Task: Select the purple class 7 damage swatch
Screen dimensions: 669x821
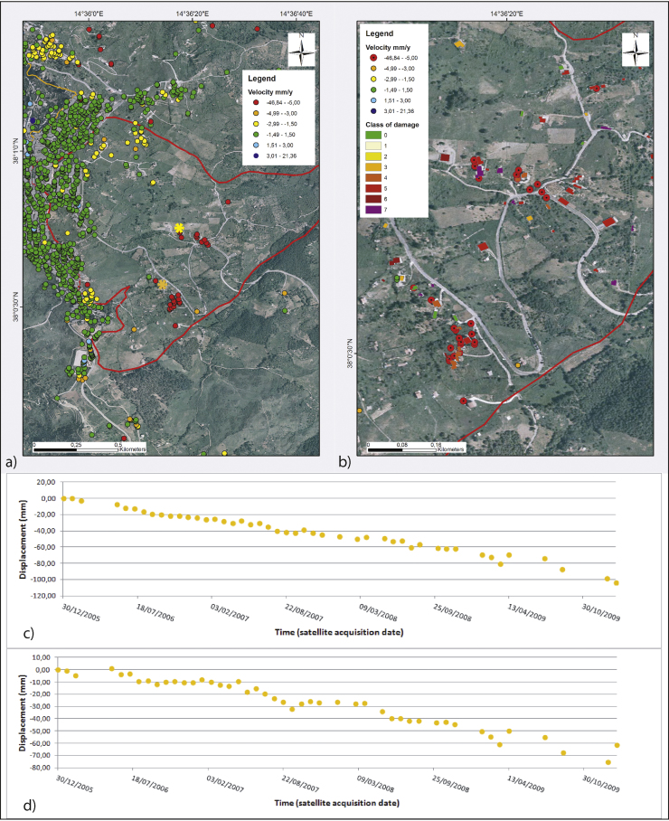Action: click(x=373, y=209)
